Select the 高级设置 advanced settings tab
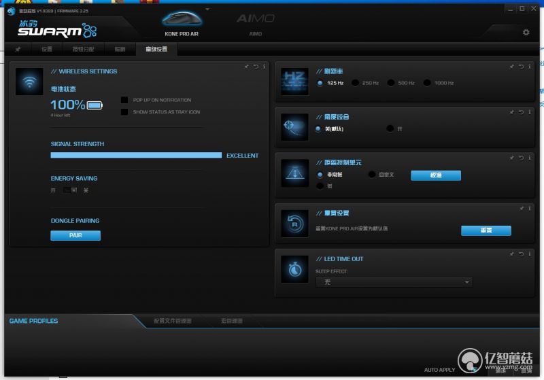 [x=156, y=49]
